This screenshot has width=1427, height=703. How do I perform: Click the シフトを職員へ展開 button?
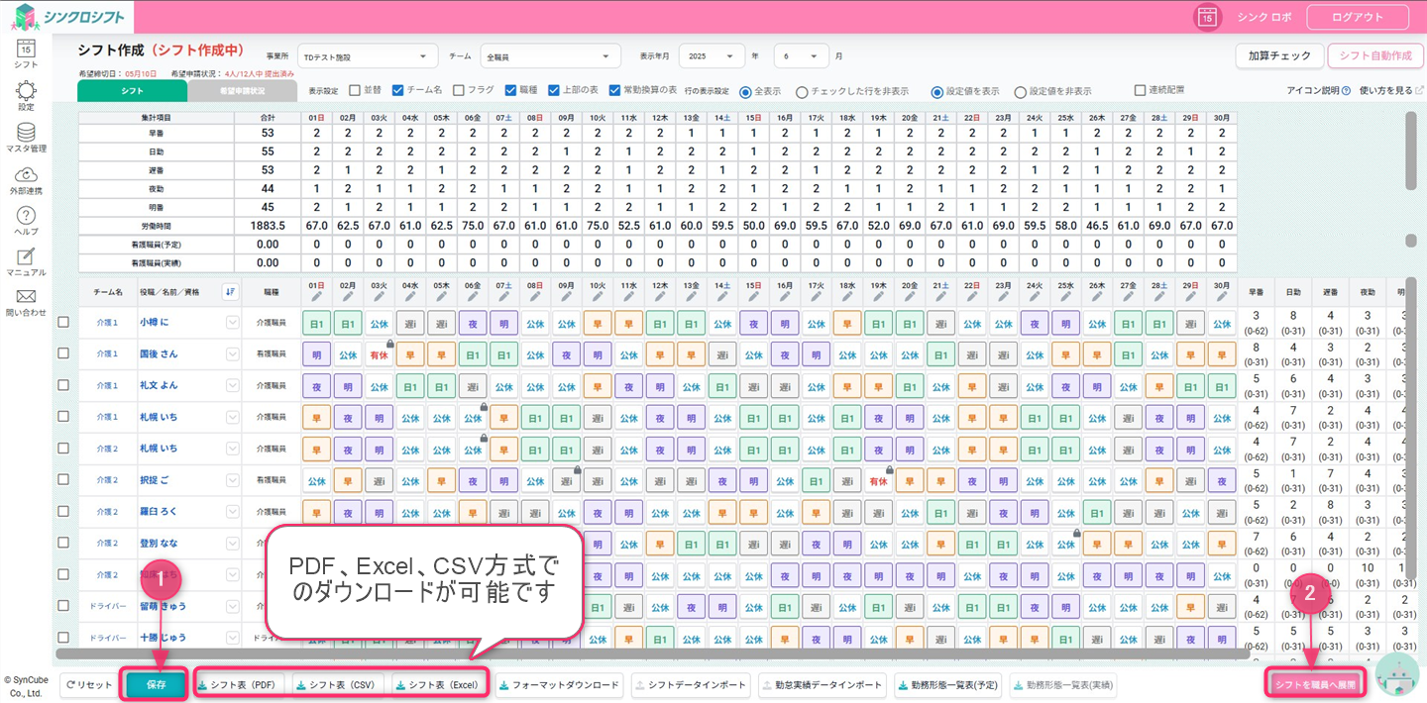pyautogui.click(x=1316, y=684)
